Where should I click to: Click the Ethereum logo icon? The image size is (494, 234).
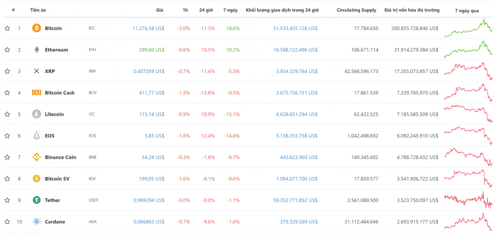tap(37, 50)
